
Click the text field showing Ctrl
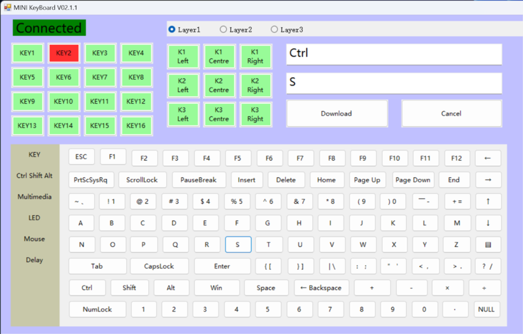[x=394, y=54]
